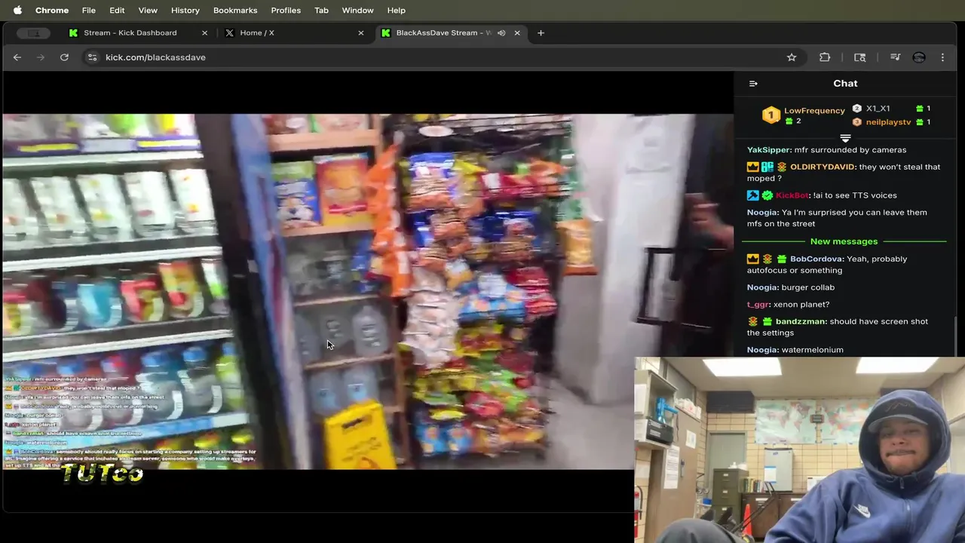
Task: Click the number 1 gold rank badge
Action: pyautogui.click(x=770, y=115)
